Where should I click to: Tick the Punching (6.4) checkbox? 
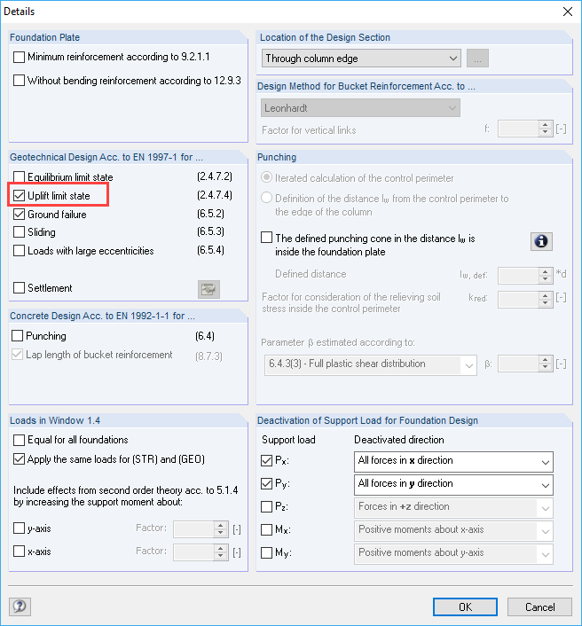17,336
